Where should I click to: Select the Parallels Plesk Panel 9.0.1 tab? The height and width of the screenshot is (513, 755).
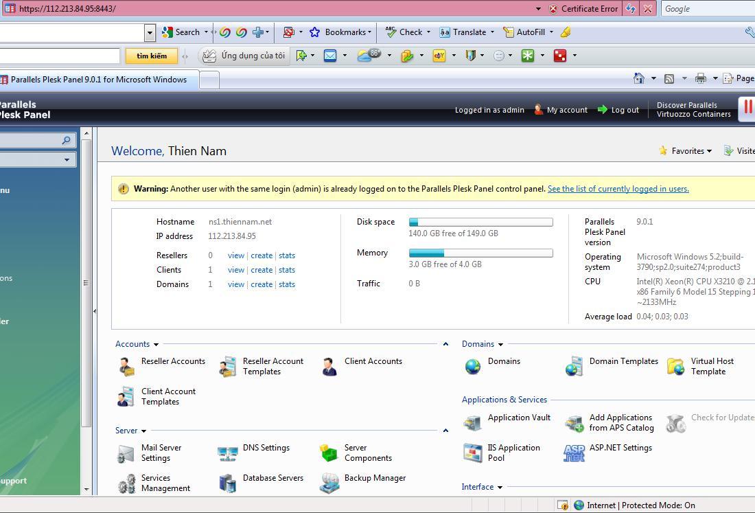(99, 80)
